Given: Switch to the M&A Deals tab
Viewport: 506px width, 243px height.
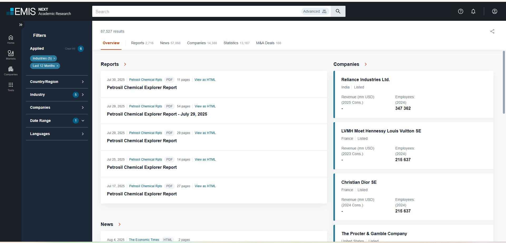Looking at the screenshot, I should pyautogui.click(x=265, y=43).
